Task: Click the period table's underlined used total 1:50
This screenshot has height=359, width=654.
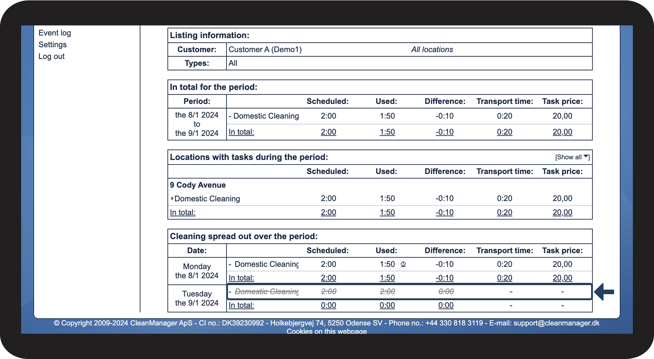Action: [387, 132]
